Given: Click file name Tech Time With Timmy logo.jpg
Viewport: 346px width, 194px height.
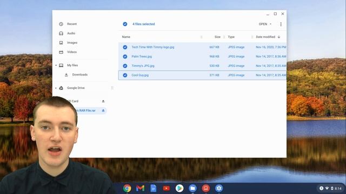Looking at the screenshot, I should click(153, 47).
